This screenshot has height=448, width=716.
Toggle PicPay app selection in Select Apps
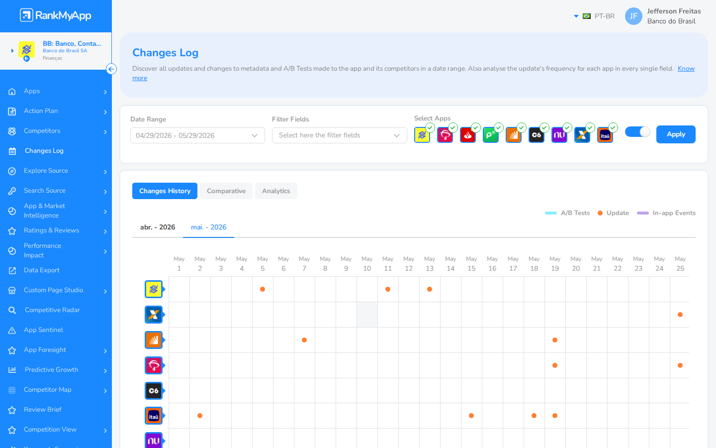click(x=491, y=135)
